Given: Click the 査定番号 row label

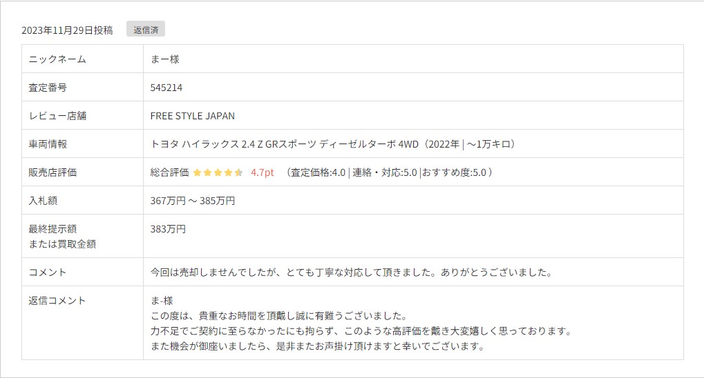Looking at the screenshot, I should coord(48,88).
